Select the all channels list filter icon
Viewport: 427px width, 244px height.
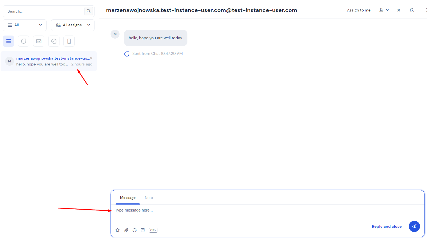pos(8,41)
